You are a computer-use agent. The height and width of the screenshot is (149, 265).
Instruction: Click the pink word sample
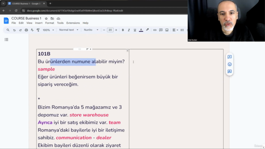46,69
